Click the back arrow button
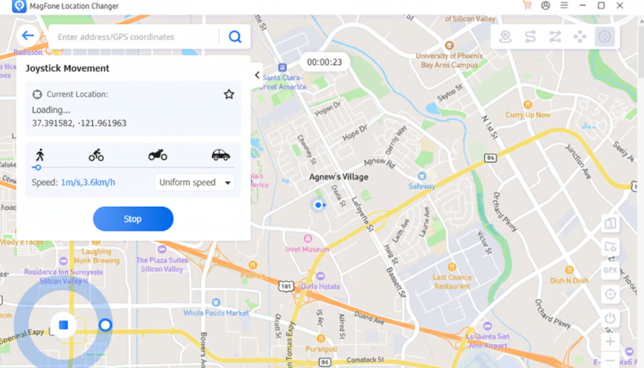Image resolution: width=644 pixels, height=368 pixels. coord(27,36)
